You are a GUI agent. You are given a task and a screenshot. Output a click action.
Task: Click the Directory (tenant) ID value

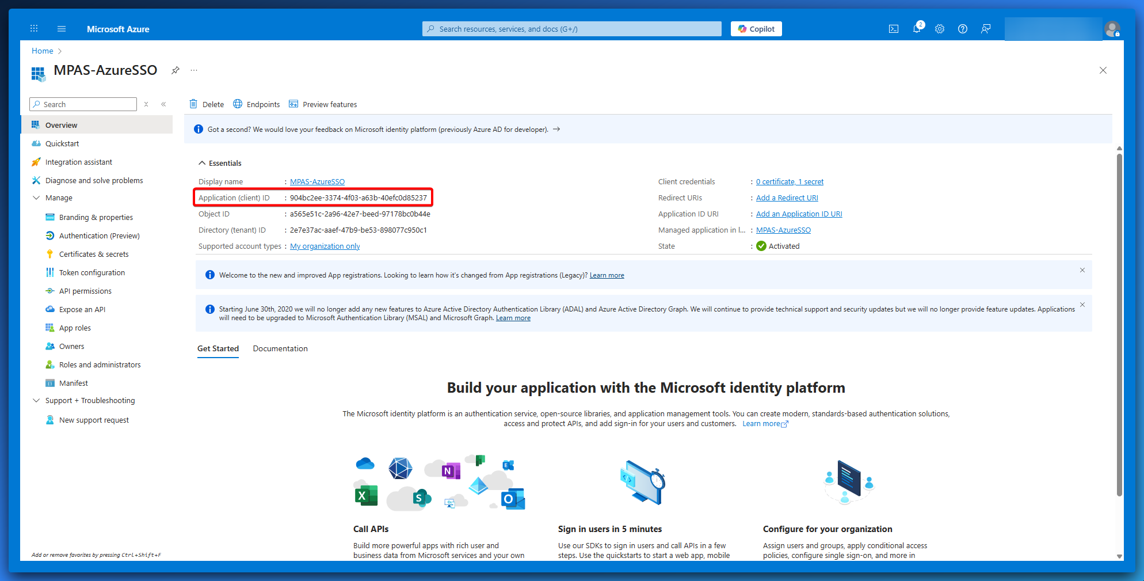[x=359, y=230]
